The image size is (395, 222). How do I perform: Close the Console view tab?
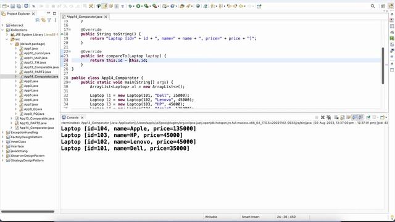click(82, 118)
